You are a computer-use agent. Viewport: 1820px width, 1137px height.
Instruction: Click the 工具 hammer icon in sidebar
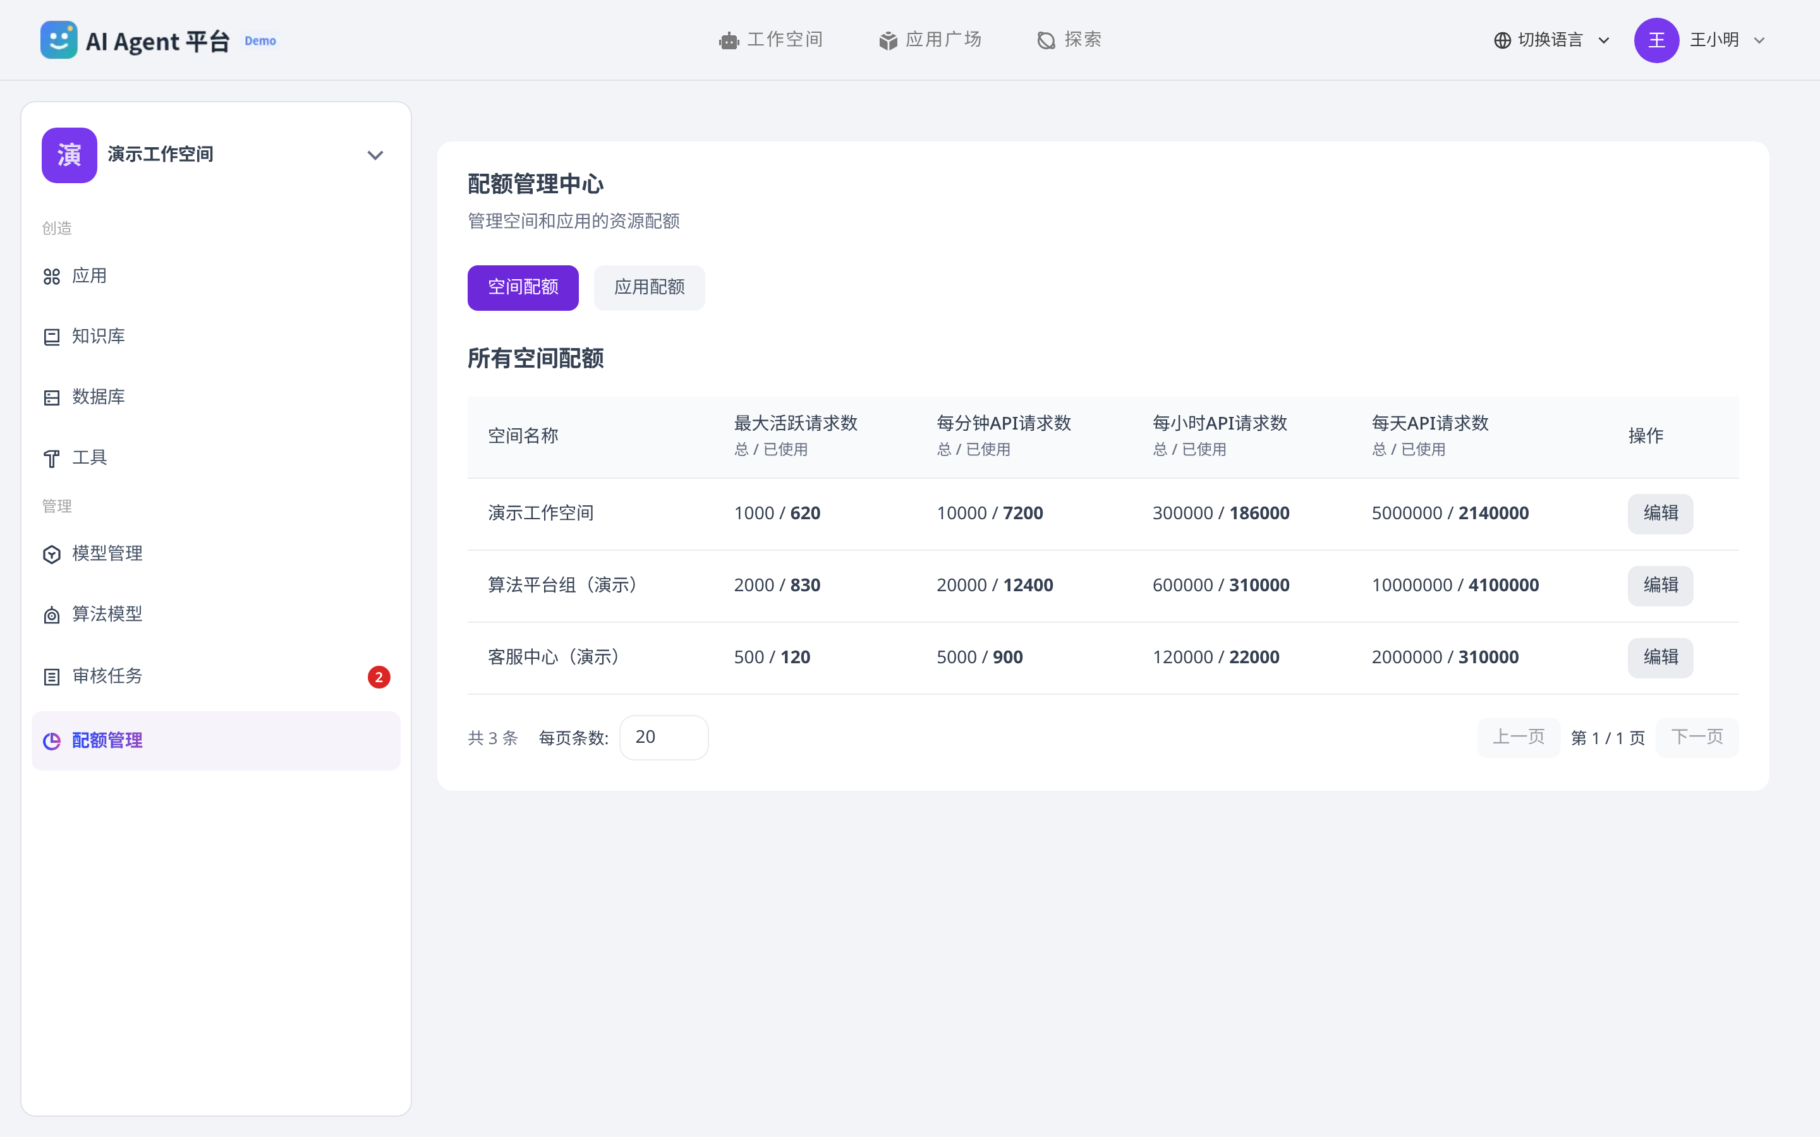click(x=52, y=458)
